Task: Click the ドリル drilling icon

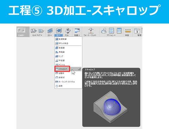Action: point(68,31)
